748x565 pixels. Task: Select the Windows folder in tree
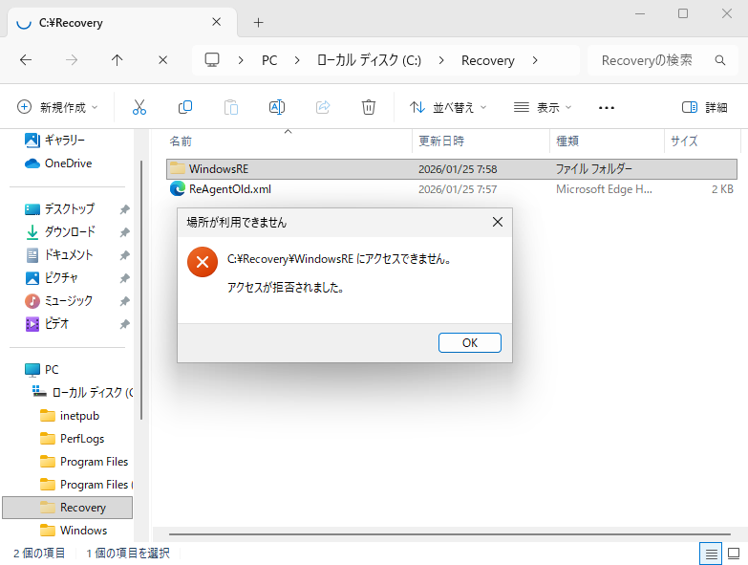(x=83, y=530)
